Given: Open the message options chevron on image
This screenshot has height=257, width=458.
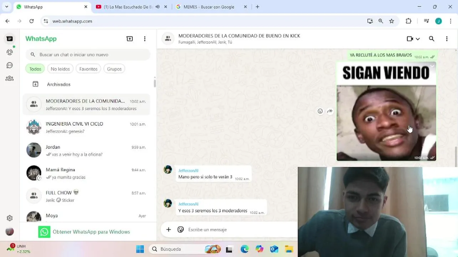Looking at the screenshot, I should [x=432, y=66].
